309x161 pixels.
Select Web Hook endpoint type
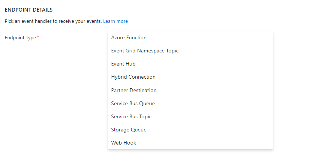pyautogui.click(x=190, y=143)
